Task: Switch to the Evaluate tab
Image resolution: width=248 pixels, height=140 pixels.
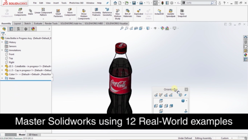Action: (38, 23)
